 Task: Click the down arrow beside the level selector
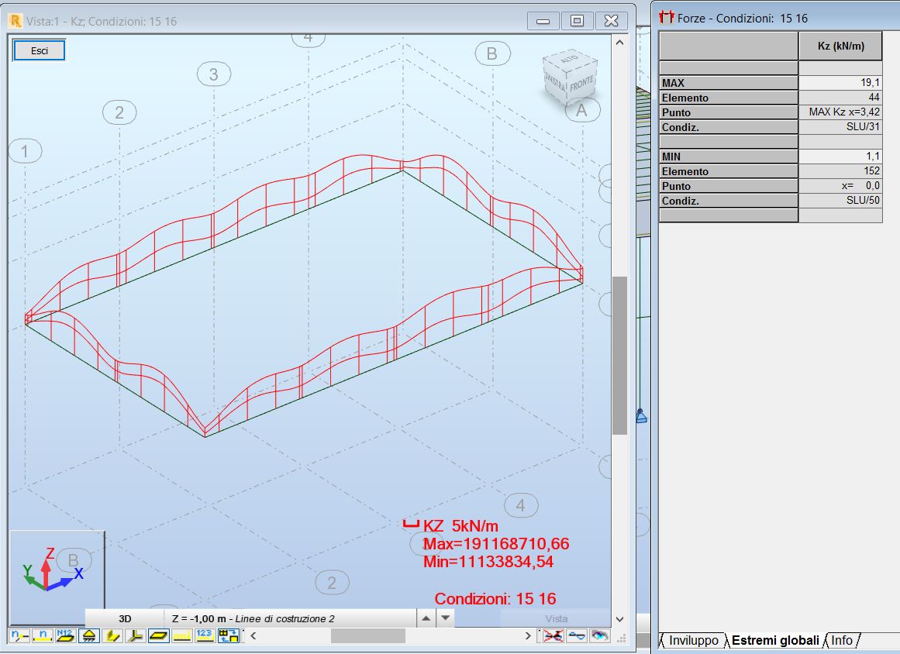tap(443, 618)
